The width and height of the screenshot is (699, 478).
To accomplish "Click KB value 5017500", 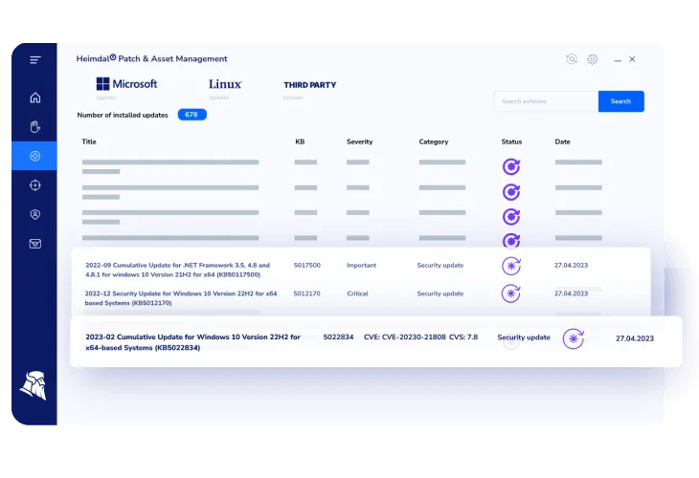I will tap(306, 265).
